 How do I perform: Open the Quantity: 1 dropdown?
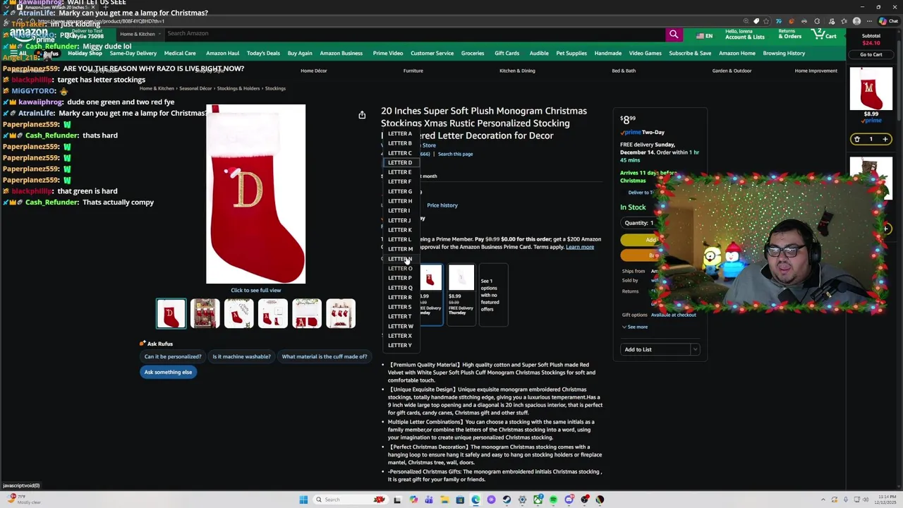point(639,222)
